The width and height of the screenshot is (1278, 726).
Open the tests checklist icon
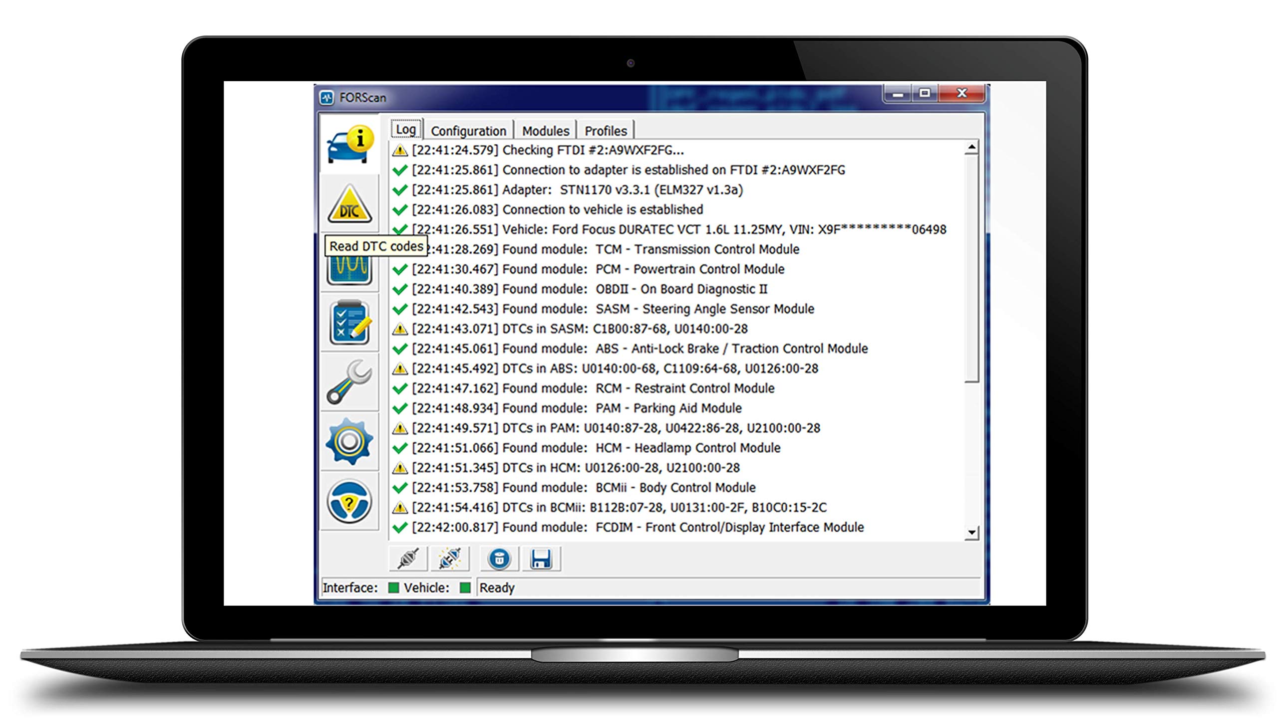click(x=349, y=323)
